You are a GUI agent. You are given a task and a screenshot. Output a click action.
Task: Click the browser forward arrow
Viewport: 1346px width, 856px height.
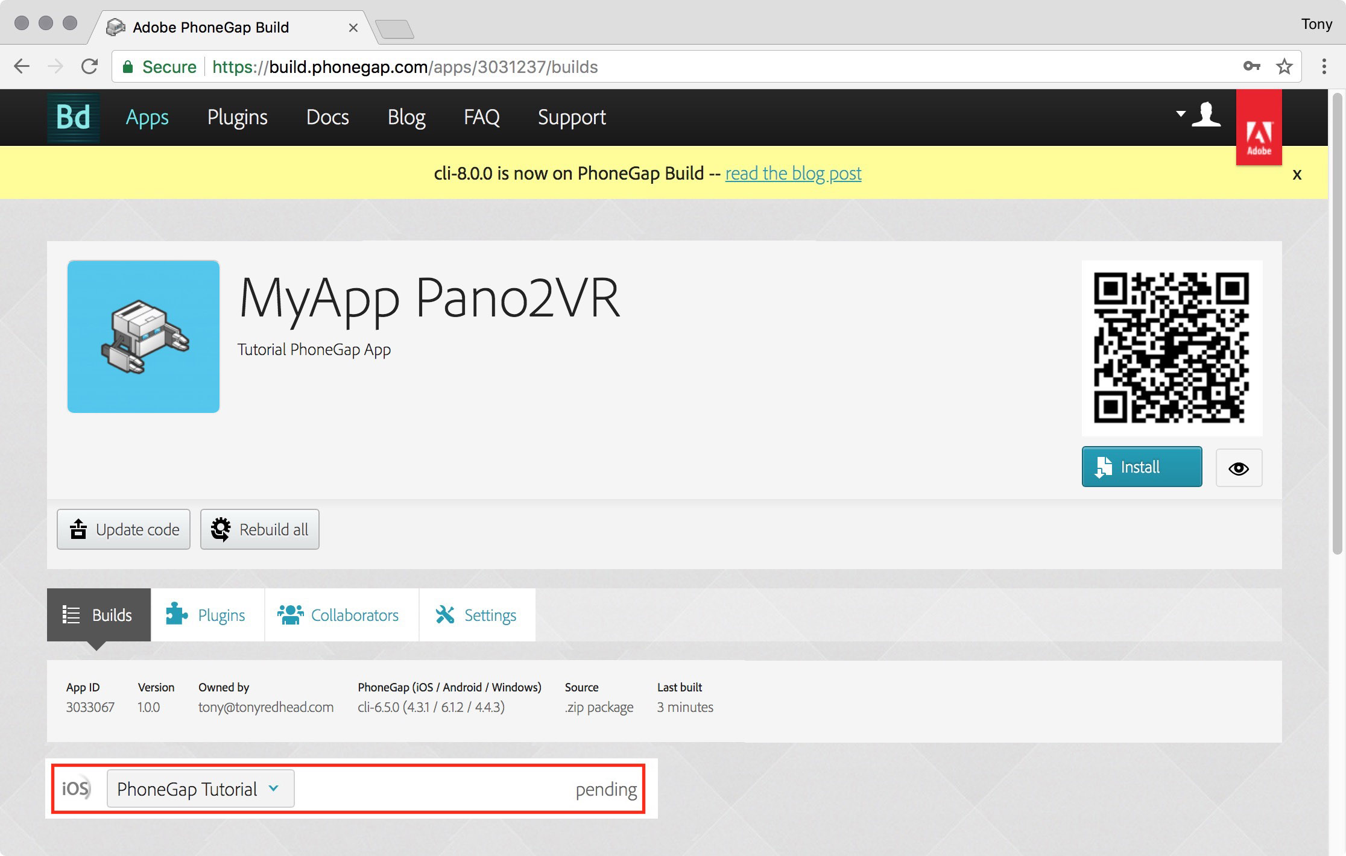pos(55,66)
